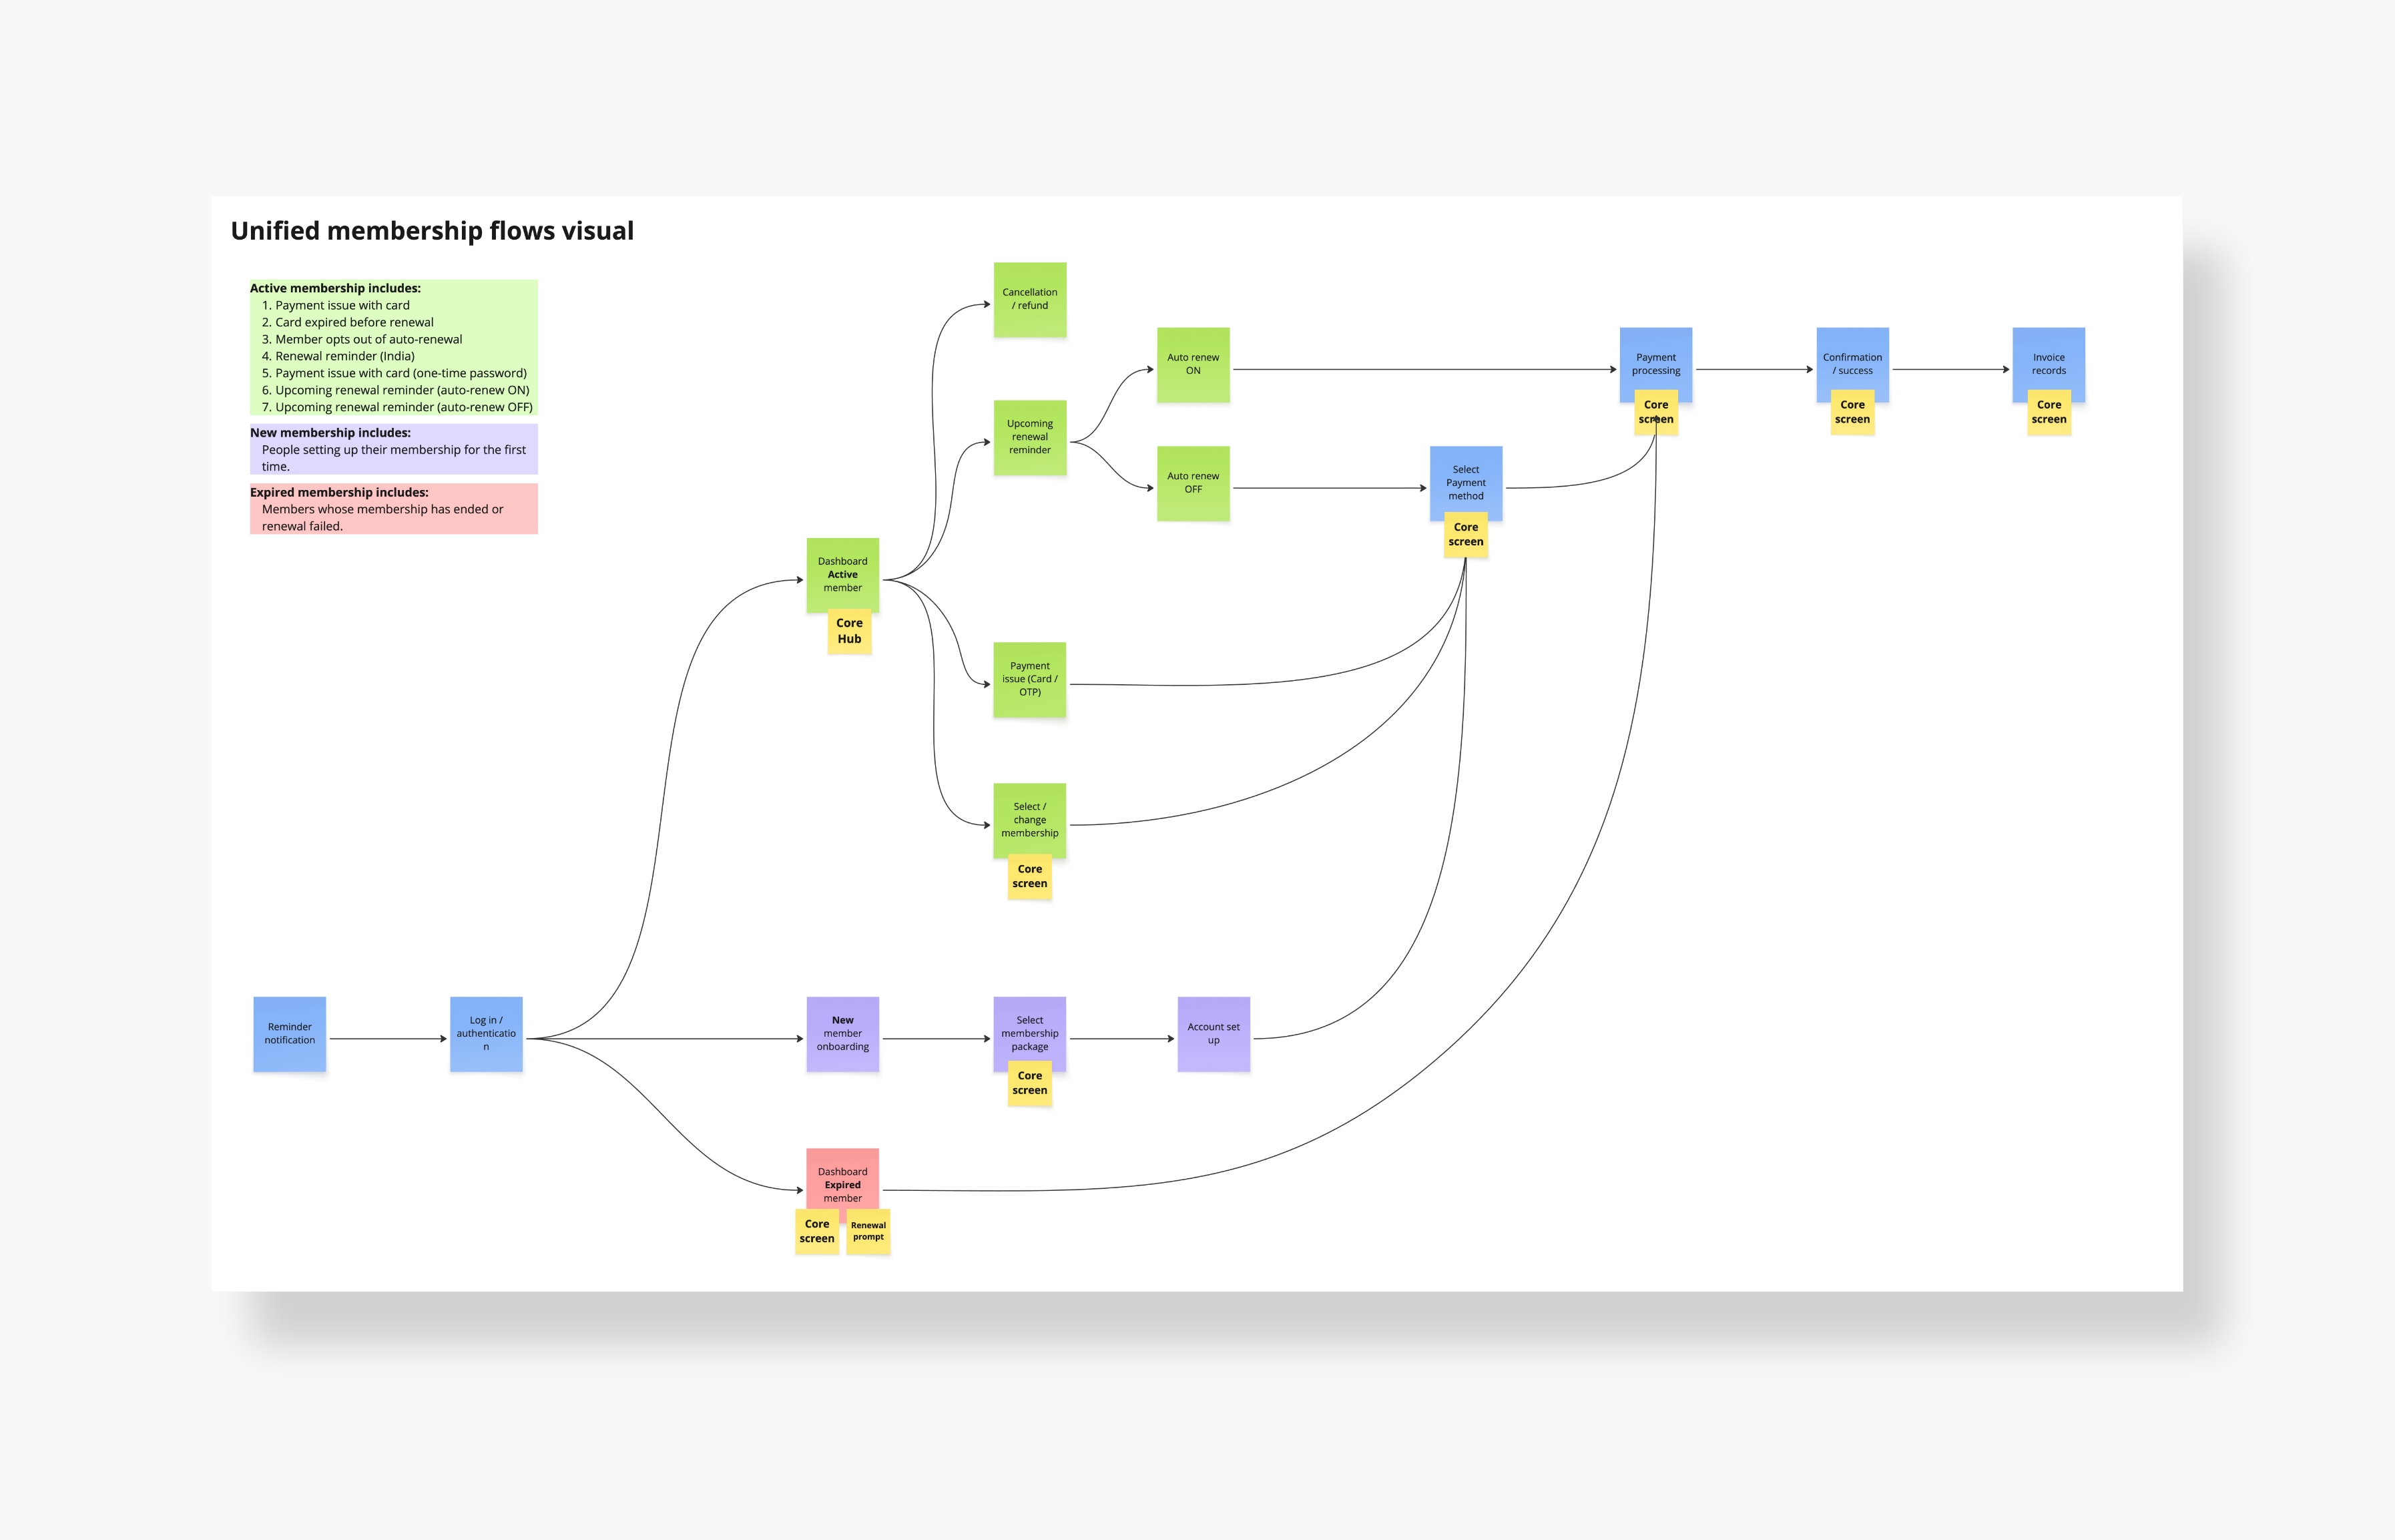Click the Log in / authentication note

pos(486,1033)
